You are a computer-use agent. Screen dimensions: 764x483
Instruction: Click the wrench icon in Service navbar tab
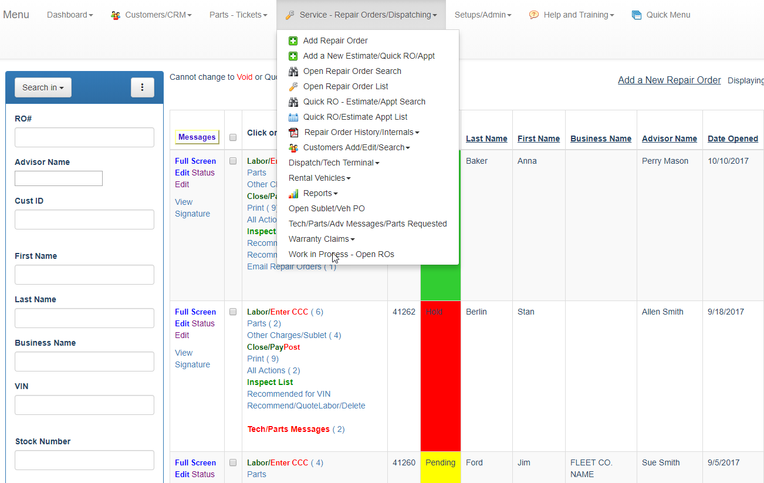[290, 15]
